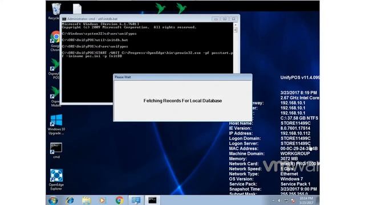Show hidden system tray icons
The image size is (365, 205).
pyautogui.click(x=273, y=200)
